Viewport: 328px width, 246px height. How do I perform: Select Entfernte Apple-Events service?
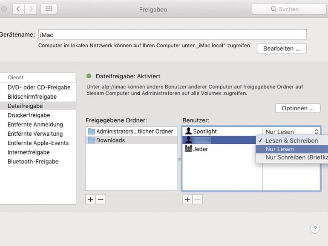click(38, 143)
